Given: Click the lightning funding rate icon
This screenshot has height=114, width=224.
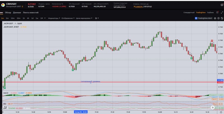Looking at the screenshot, I should (134, 7).
